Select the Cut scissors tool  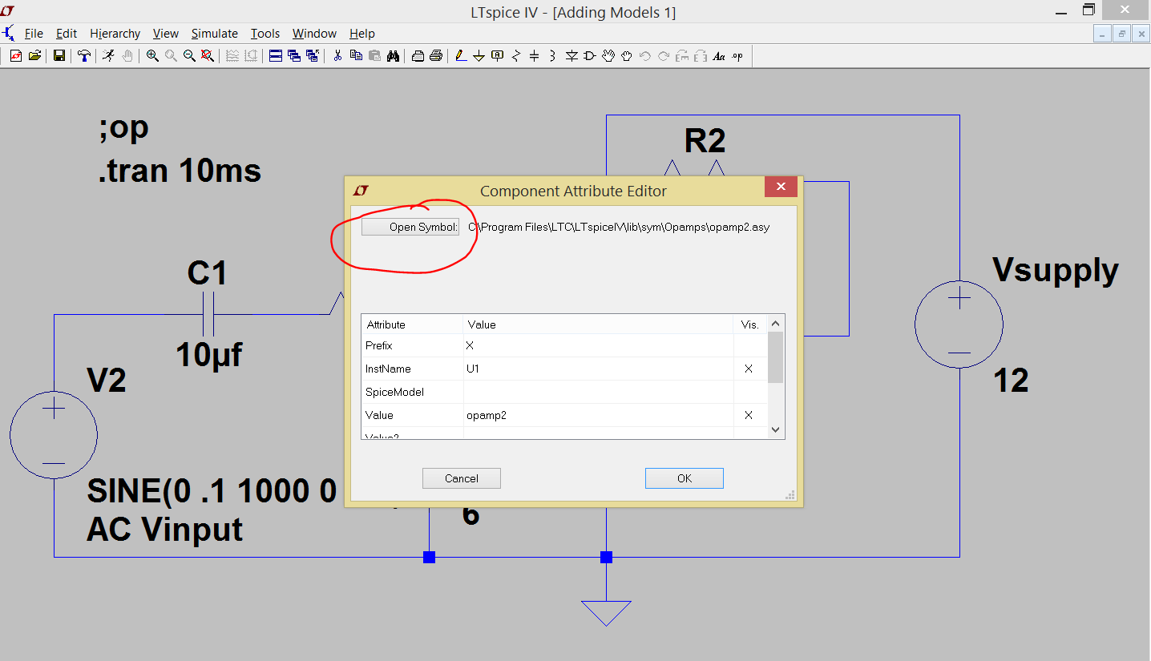(337, 56)
